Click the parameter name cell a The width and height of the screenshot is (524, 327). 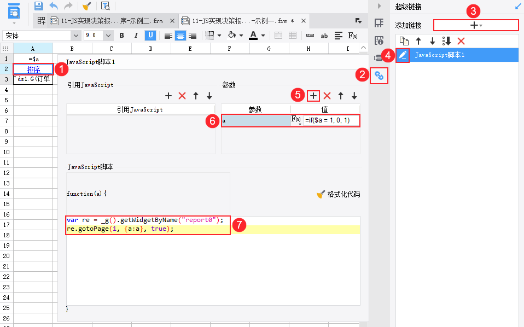pos(256,121)
